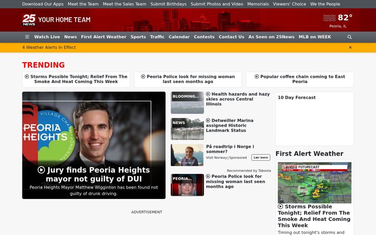This screenshot has width=376, height=235.
Task: Open First Alert Weather section heading
Action: coord(309,154)
